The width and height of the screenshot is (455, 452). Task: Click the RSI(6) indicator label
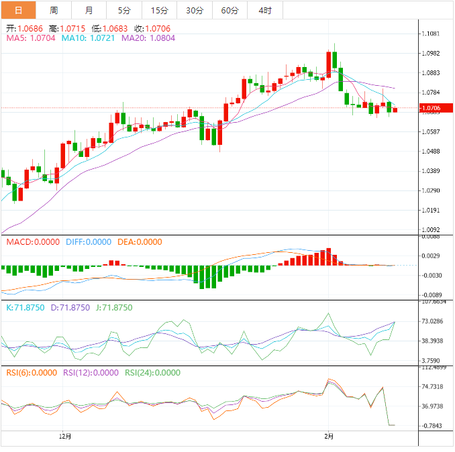pos(32,374)
